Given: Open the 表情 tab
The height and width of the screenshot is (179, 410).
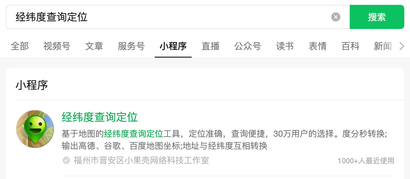Looking at the screenshot, I should [318, 46].
